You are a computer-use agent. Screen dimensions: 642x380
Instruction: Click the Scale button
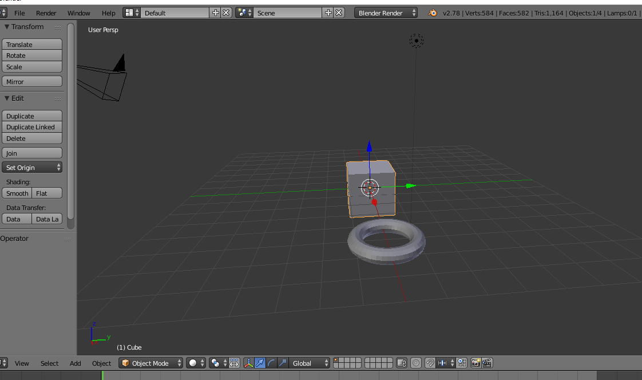32,67
